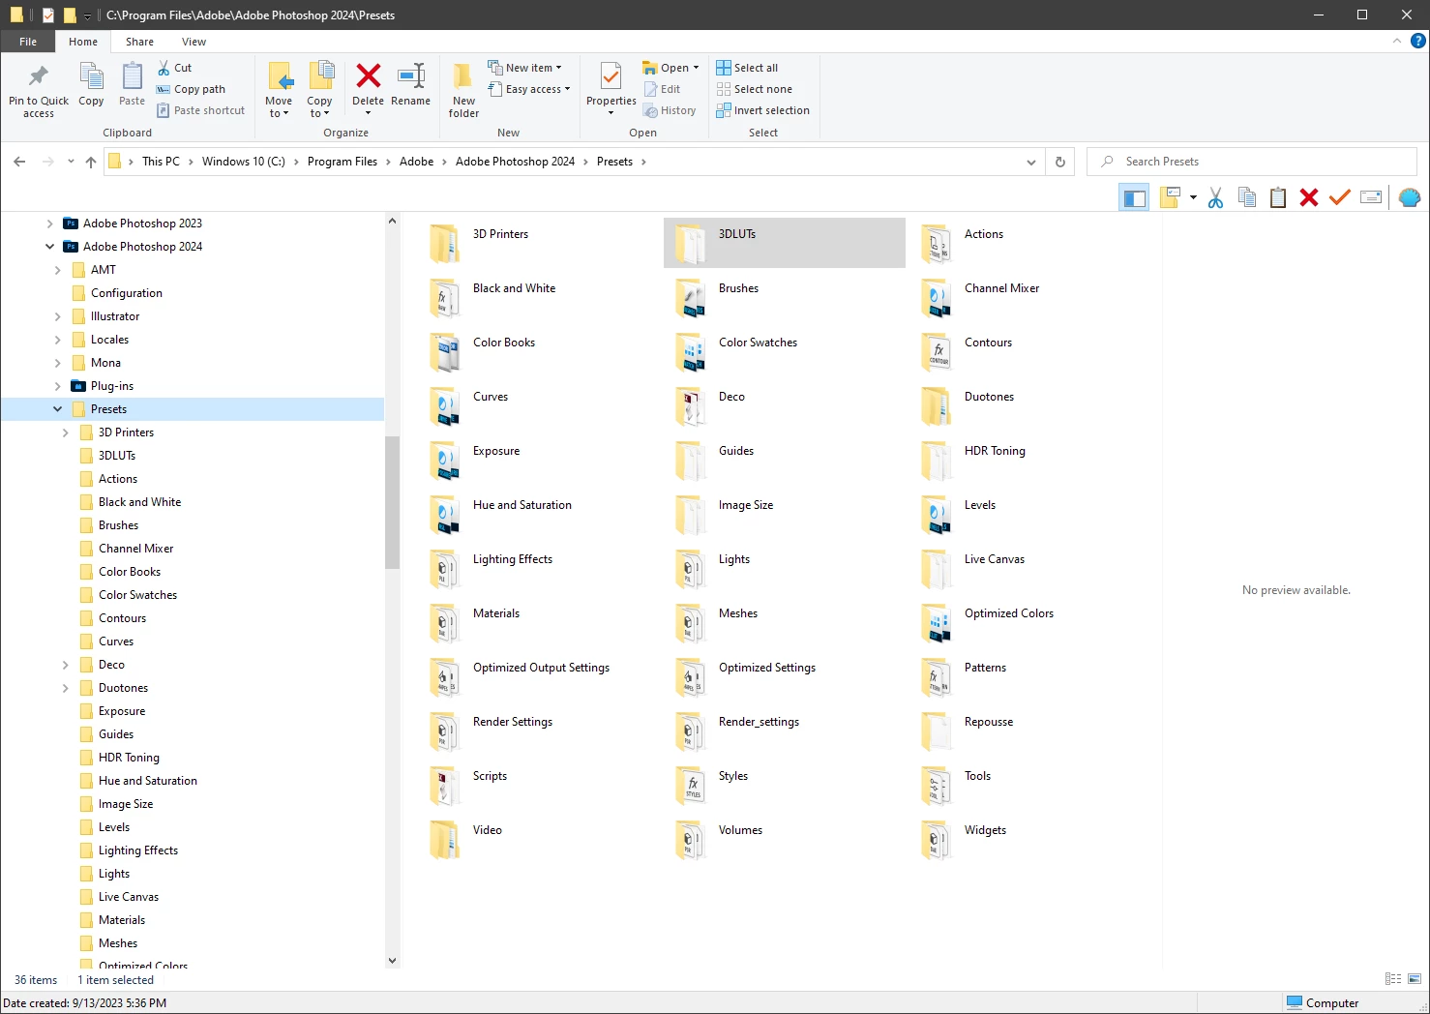Select the Scripts folder icon
This screenshot has width=1430, height=1014.
[x=444, y=786]
